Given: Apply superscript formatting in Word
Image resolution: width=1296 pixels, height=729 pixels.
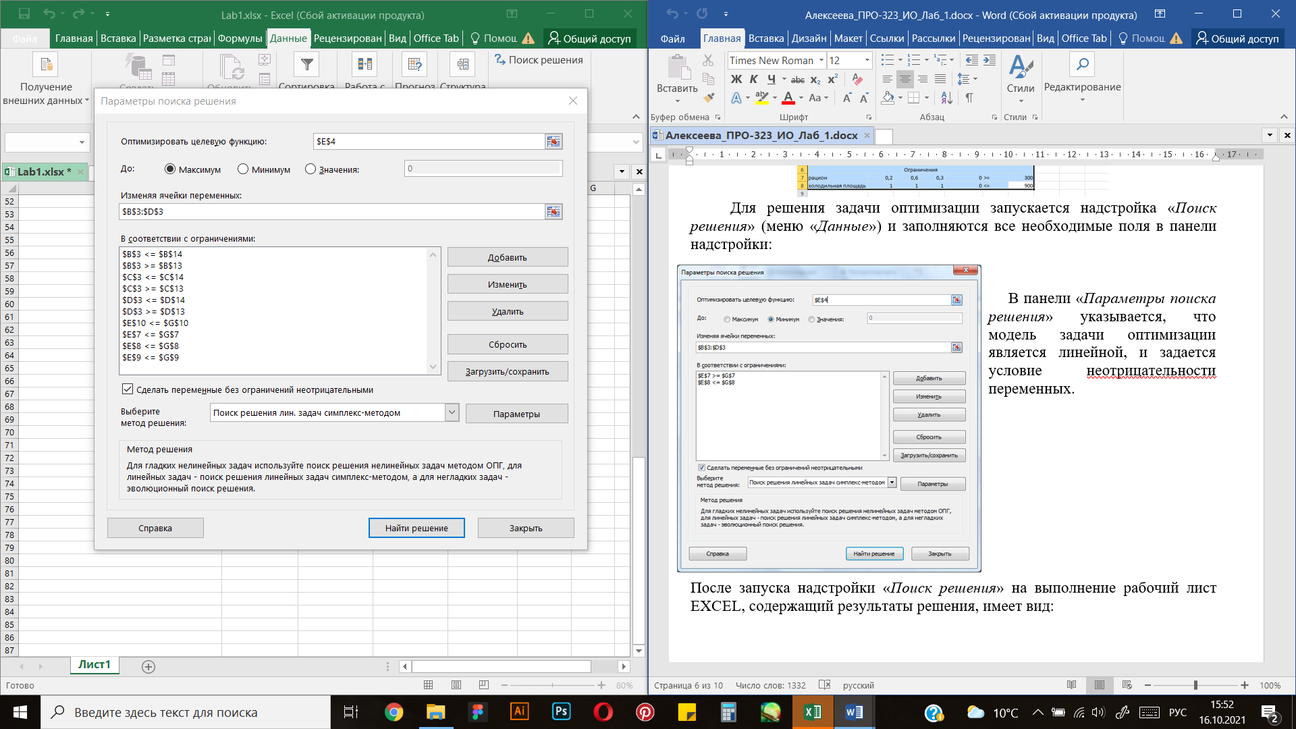Looking at the screenshot, I should coord(833,79).
